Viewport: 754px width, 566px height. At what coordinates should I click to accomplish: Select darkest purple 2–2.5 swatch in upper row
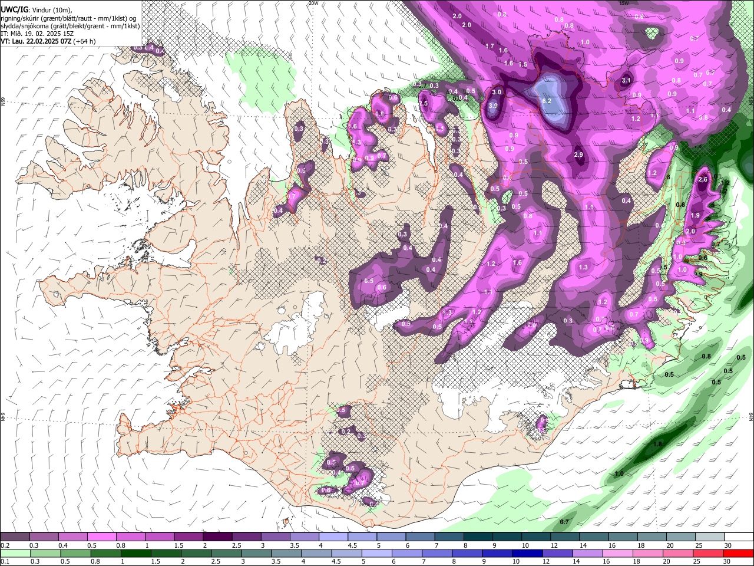218,537
